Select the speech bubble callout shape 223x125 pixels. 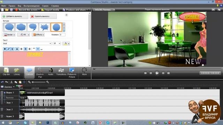click(9, 27)
